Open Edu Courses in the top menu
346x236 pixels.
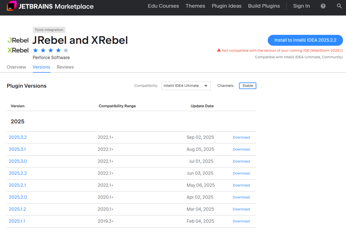(x=163, y=6)
